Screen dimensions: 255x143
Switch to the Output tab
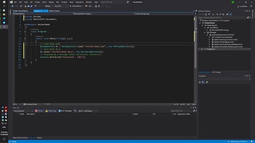(39, 138)
